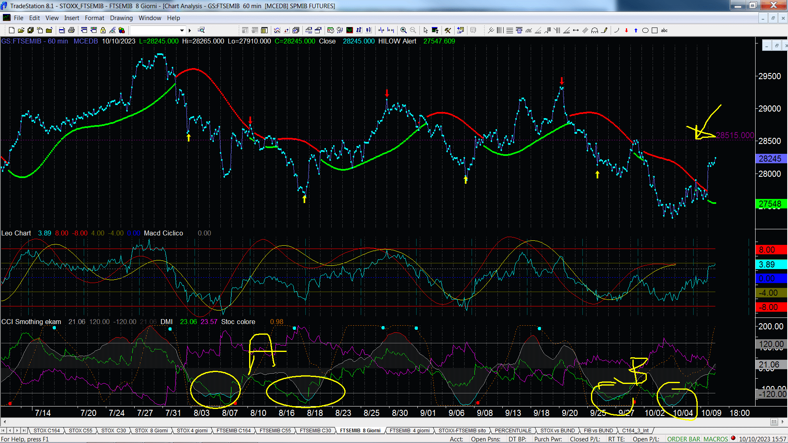Screen dimensions: 788x443
Task: Open the File menu
Action: point(18,18)
